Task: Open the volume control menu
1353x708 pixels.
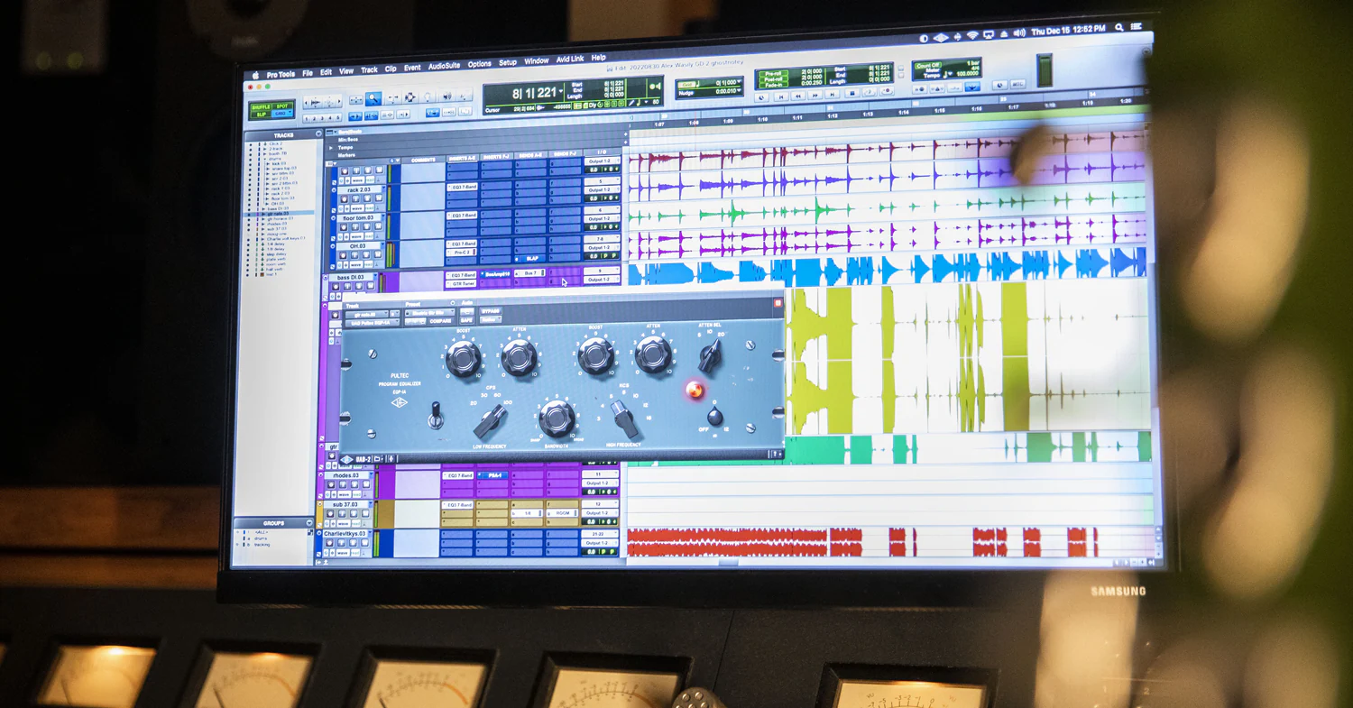Action: click(x=1019, y=32)
